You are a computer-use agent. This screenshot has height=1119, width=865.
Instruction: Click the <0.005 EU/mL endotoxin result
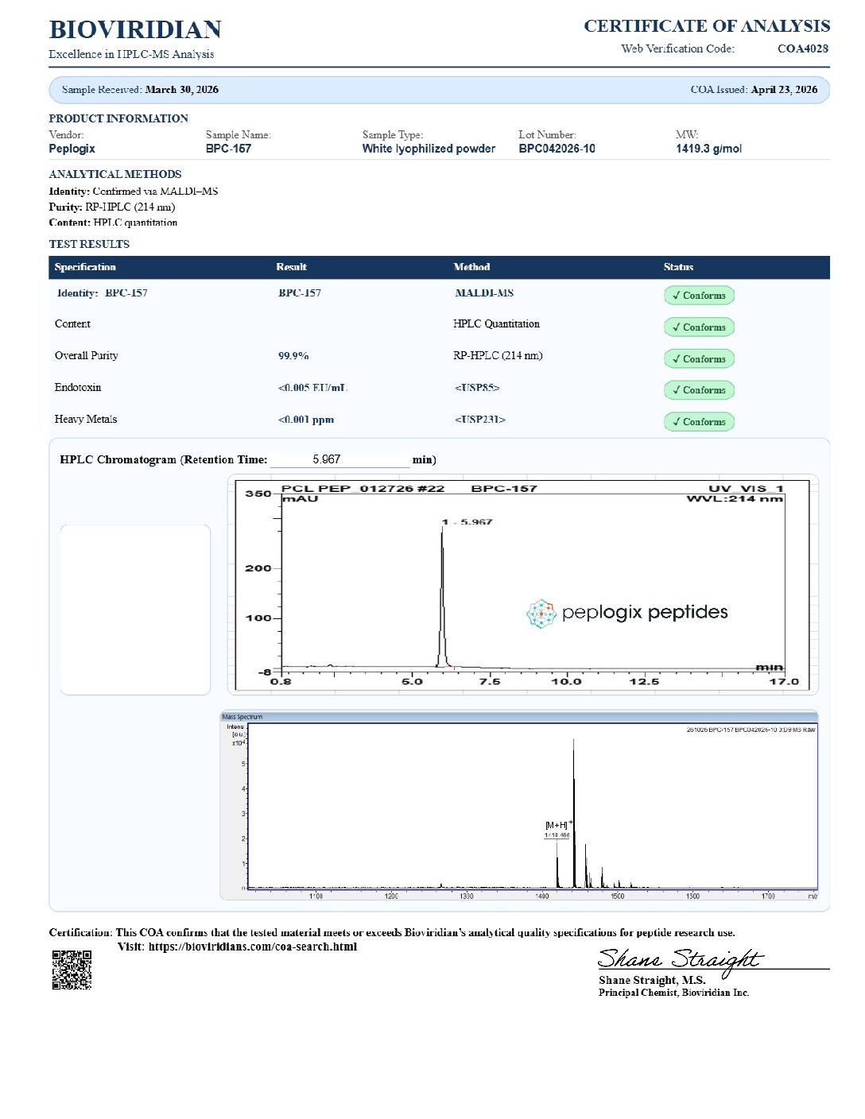[x=312, y=388]
